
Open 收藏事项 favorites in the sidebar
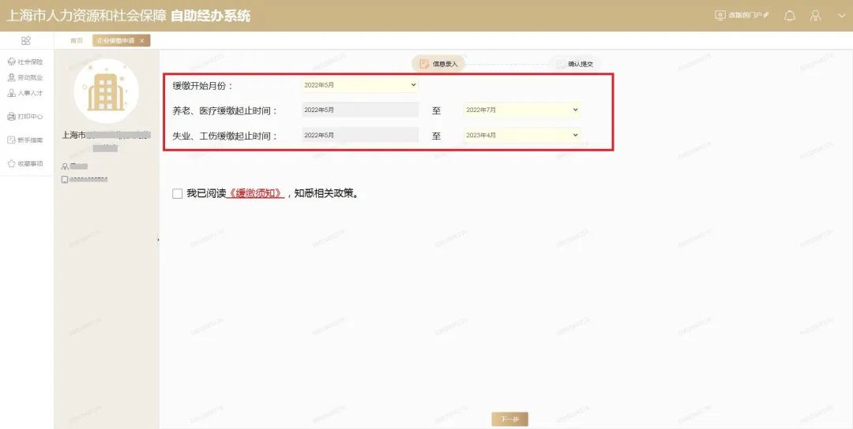(25, 163)
